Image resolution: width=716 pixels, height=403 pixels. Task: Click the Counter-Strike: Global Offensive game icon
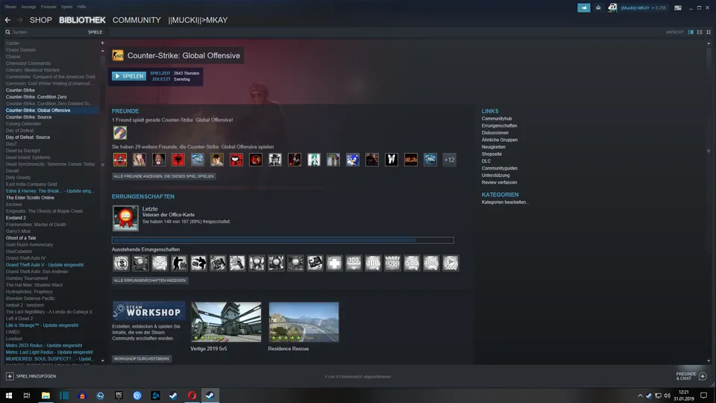coord(118,55)
